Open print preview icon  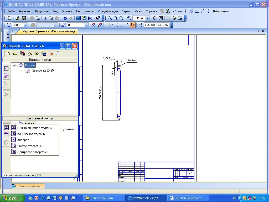coord(38,18)
